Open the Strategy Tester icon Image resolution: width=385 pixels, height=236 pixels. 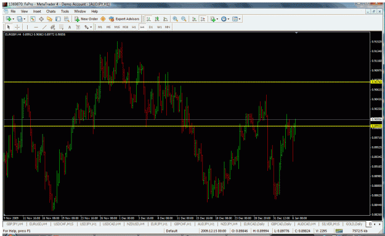coord(67,19)
